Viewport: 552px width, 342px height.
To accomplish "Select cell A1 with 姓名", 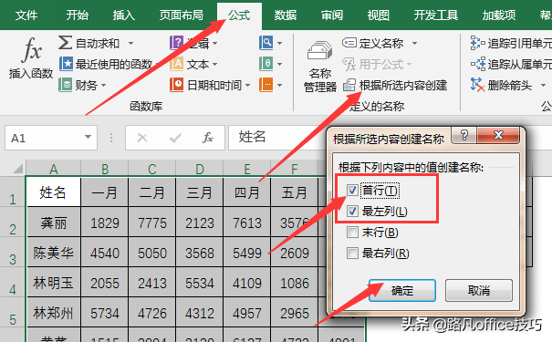I will pyautogui.click(x=54, y=192).
